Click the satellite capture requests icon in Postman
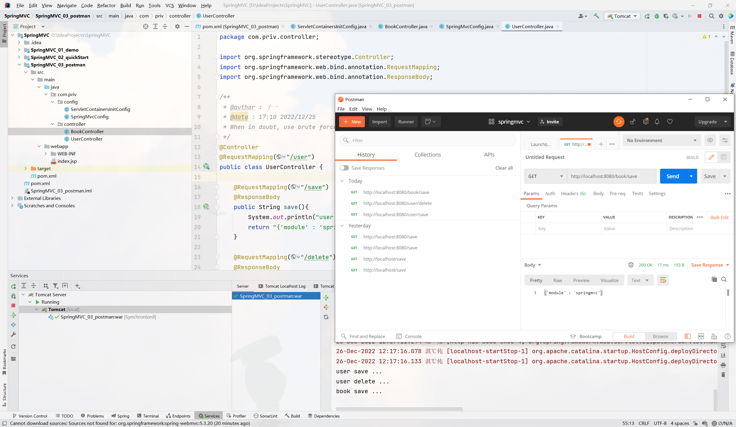The height and width of the screenshot is (427, 736). [x=632, y=122]
